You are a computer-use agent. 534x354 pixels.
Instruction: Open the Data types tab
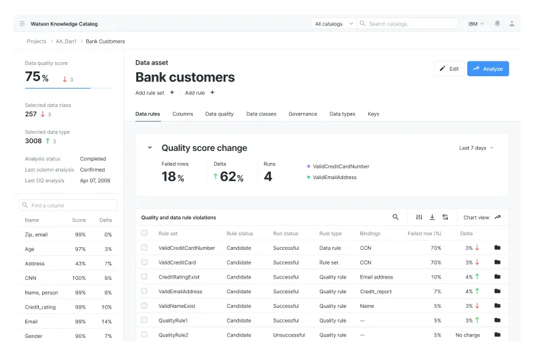pos(342,114)
